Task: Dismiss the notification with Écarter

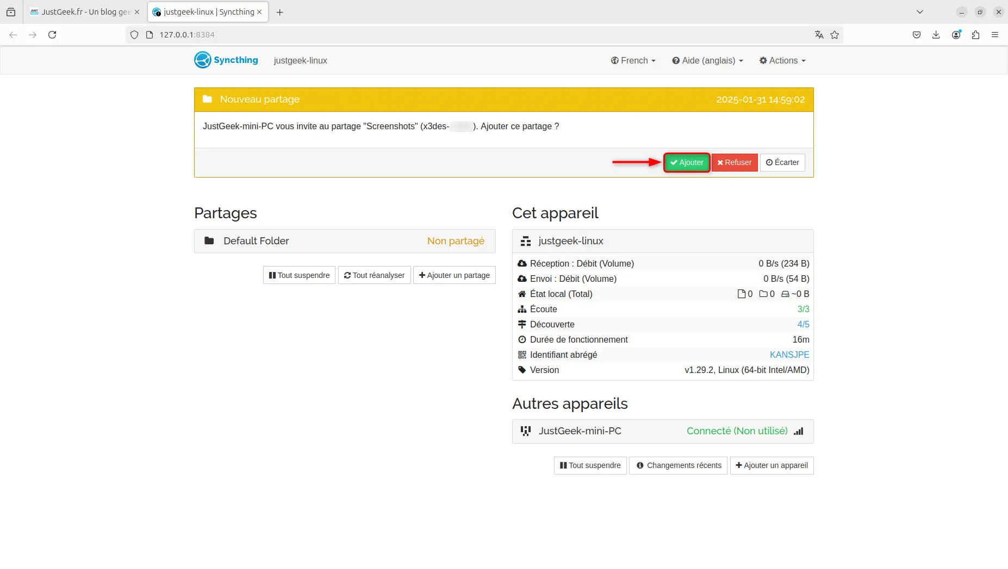Action: point(782,162)
